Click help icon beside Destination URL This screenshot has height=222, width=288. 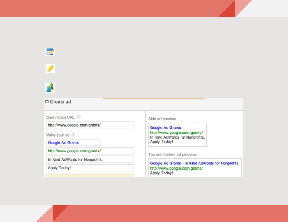(78, 117)
